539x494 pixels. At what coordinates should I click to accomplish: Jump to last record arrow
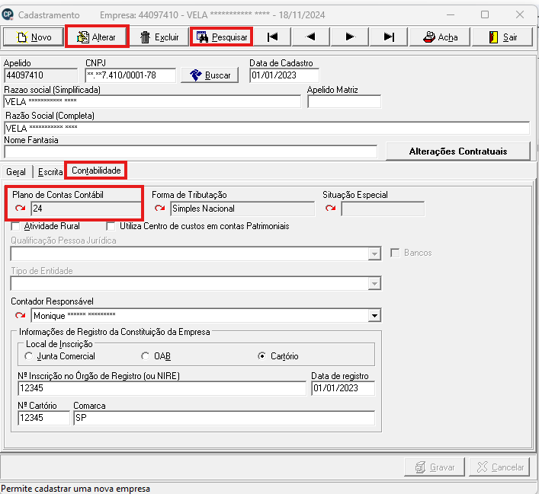(x=389, y=37)
